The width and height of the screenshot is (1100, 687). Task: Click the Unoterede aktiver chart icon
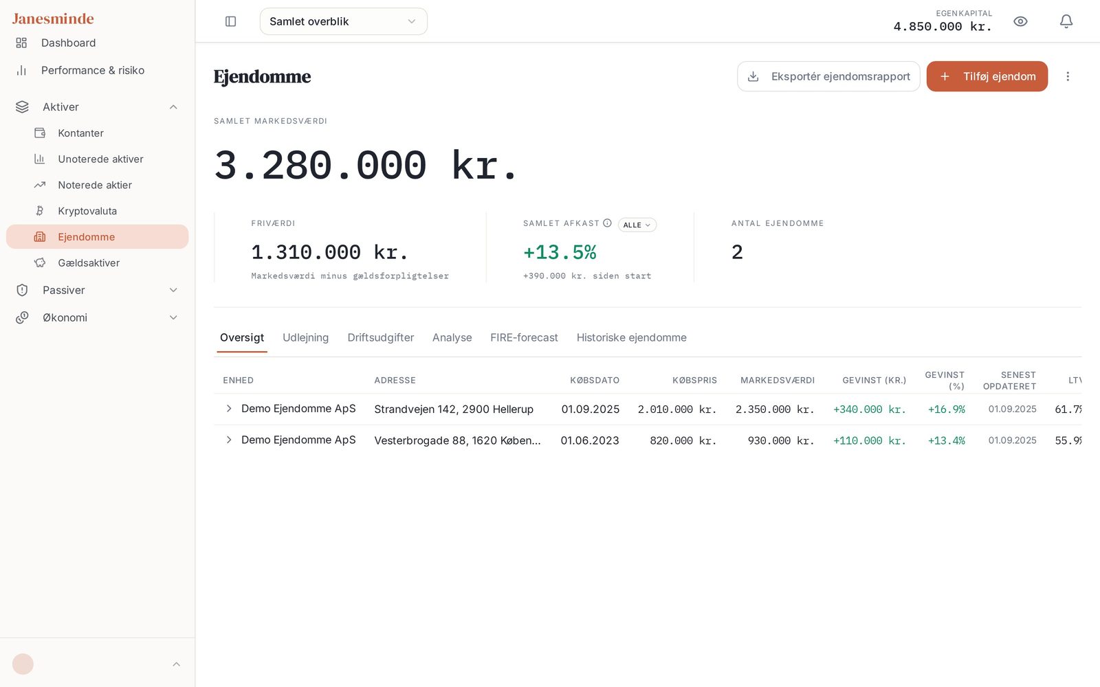(x=40, y=159)
